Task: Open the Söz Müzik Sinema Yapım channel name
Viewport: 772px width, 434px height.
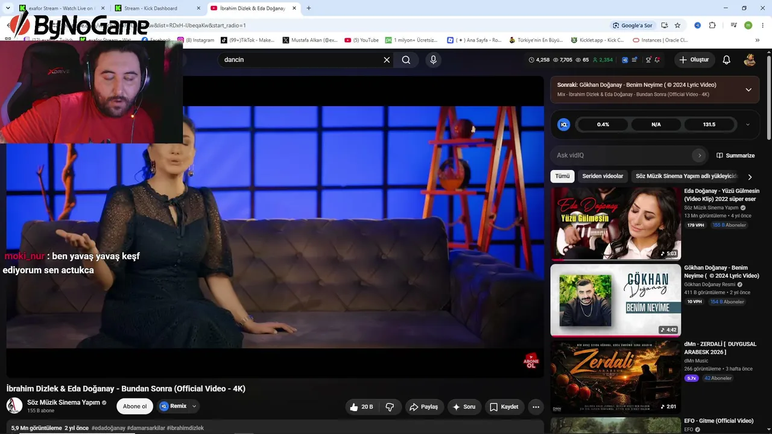Action: [x=63, y=403]
